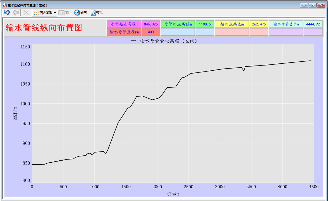Select the value 4444.92 cell
Viewport: 328px width, 201px height.
click(313, 24)
